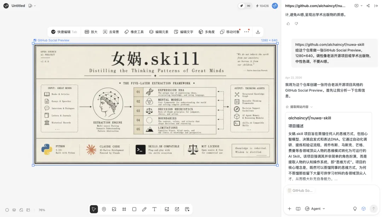Screen dimensions: 382x217
Task: Click the Apr 22, 2026 timestamp
Action: coord(294,78)
